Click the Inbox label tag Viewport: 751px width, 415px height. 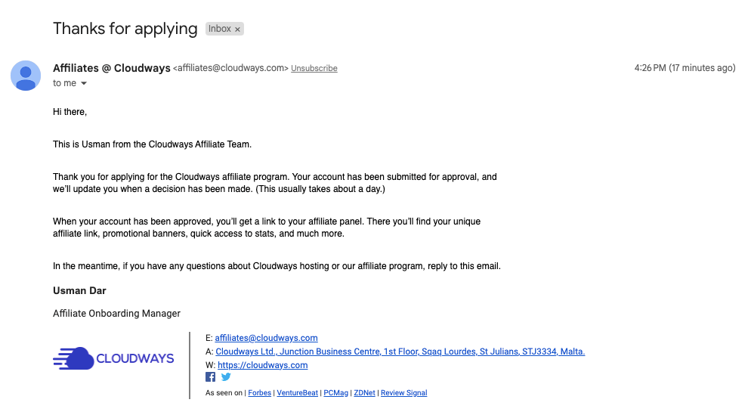pyautogui.click(x=220, y=29)
